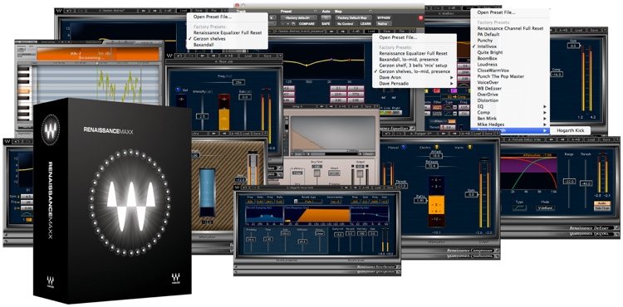This screenshot has width=623, height=307.
Task: Toggle the Manual blue indicator in Renaissance Compressor
Action: point(405,147)
